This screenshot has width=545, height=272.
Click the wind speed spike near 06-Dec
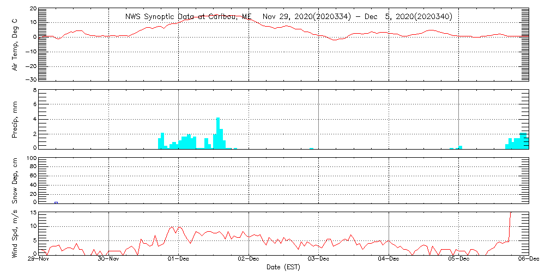coord(510,223)
